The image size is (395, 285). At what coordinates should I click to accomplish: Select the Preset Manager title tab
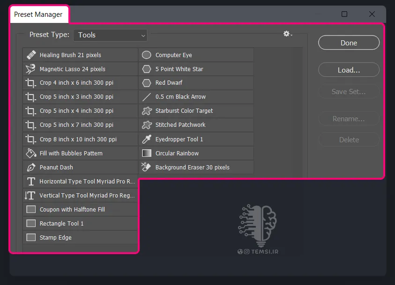coord(38,15)
